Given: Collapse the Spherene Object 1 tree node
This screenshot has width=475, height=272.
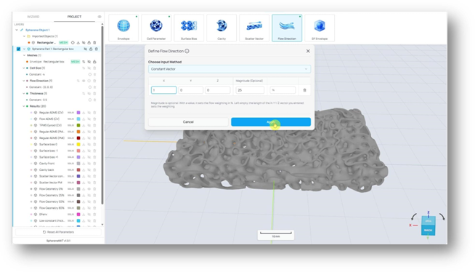Looking at the screenshot, I should click(17, 30).
